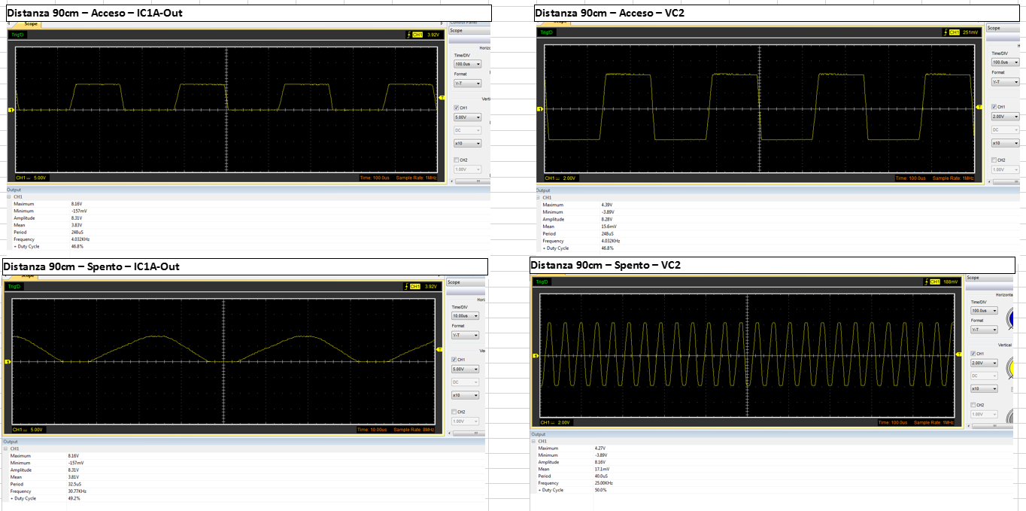Click channel 1 ground marker in Acceso IC1A-Out scope
1026x511 pixels.
(x=11, y=111)
